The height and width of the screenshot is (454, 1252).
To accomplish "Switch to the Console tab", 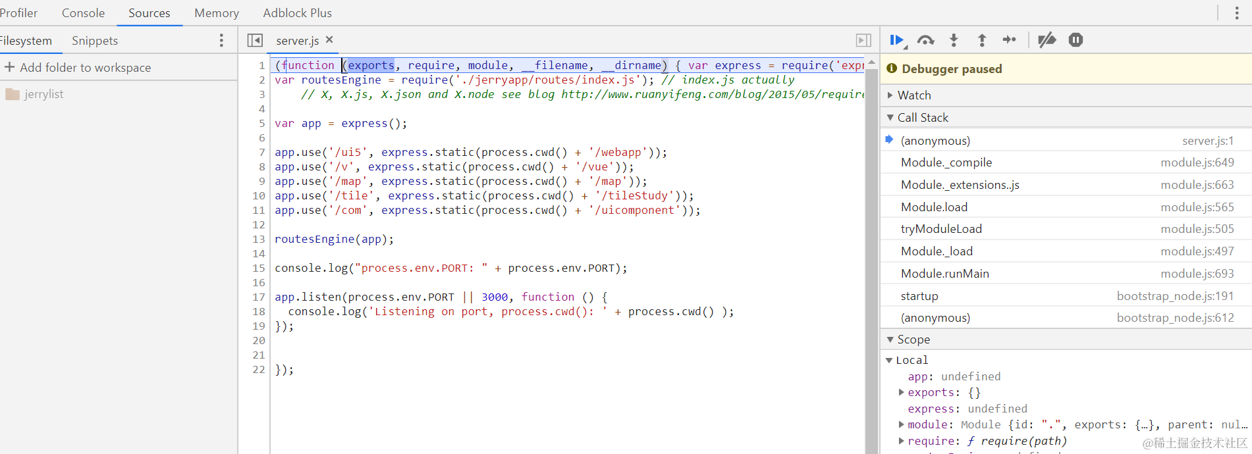I will tap(83, 13).
